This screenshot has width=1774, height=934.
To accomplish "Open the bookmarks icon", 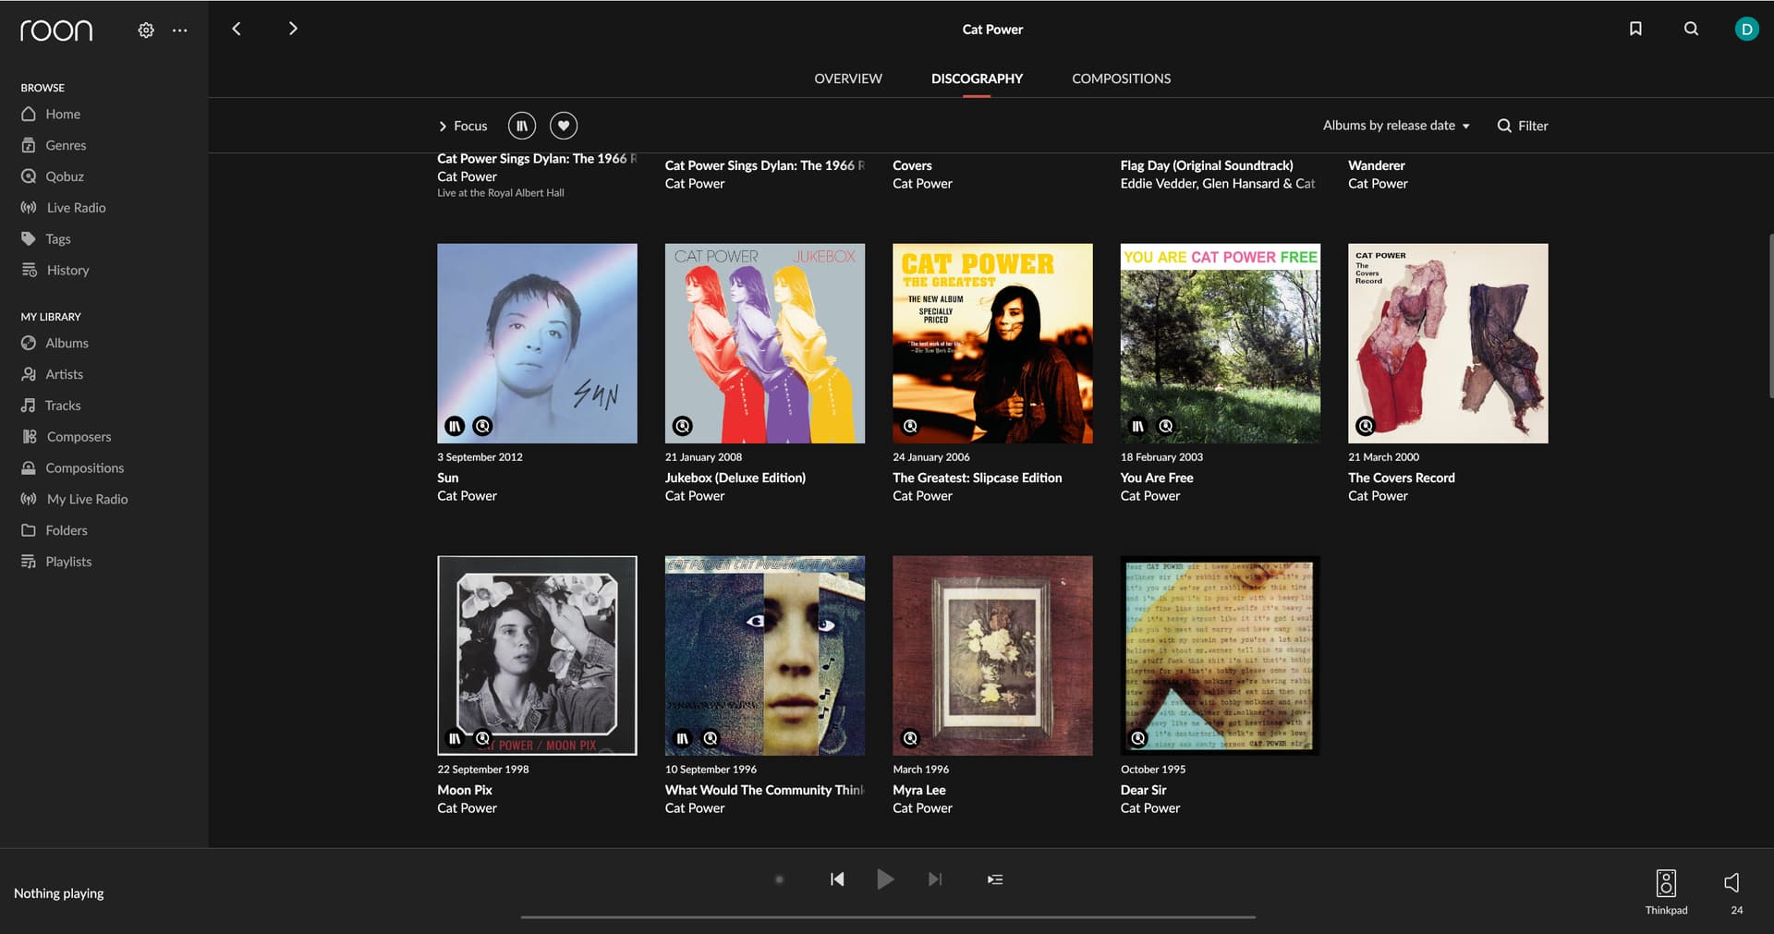I will 1635,29.
